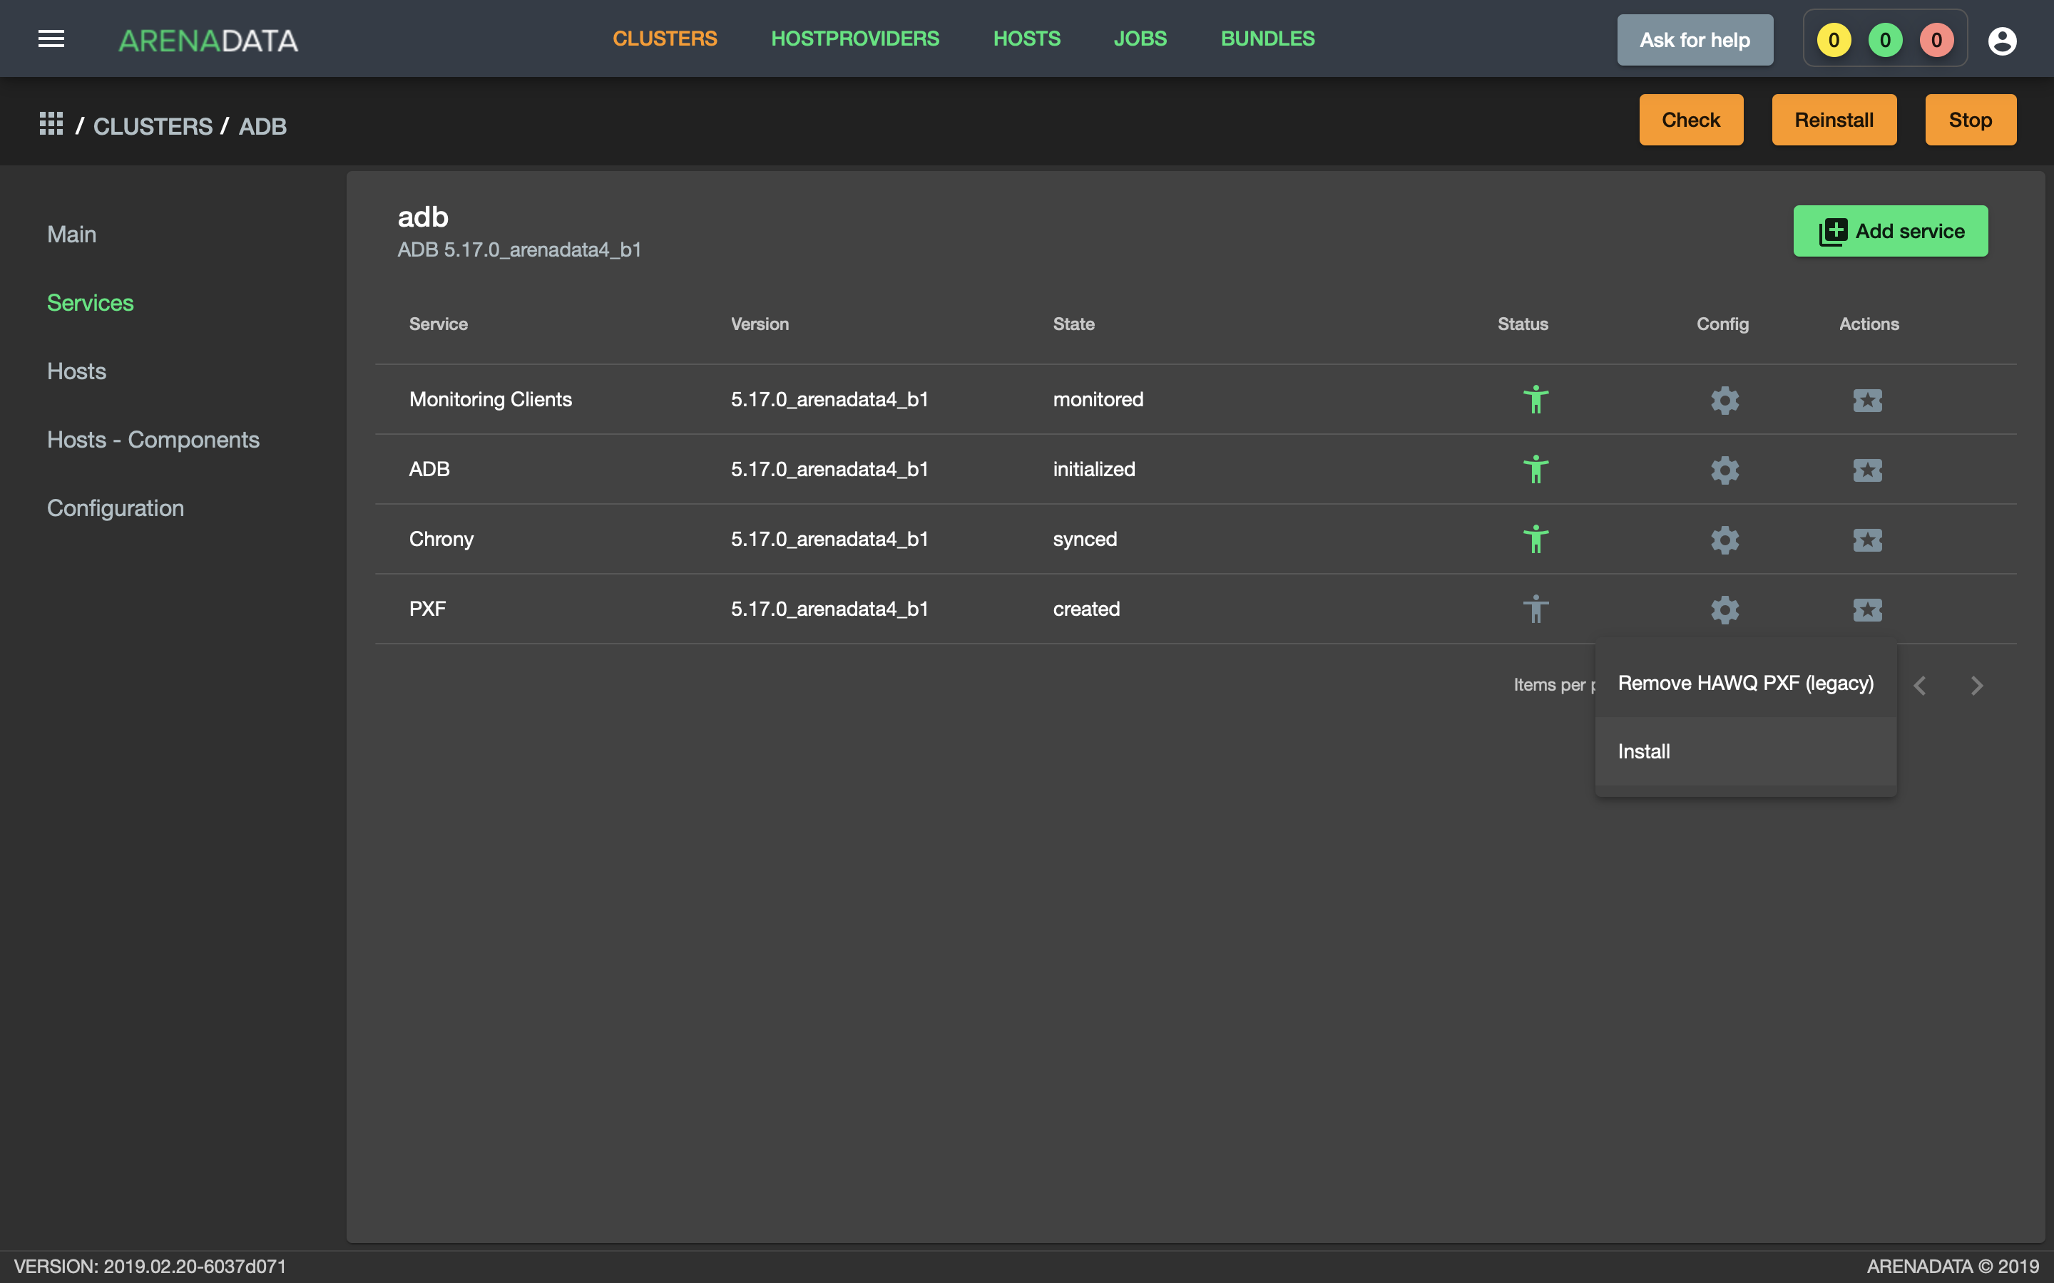The image size is (2054, 1283).
Task: Follow the ADB breadcrumb link
Action: pyautogui.click(x=262, y=126)
